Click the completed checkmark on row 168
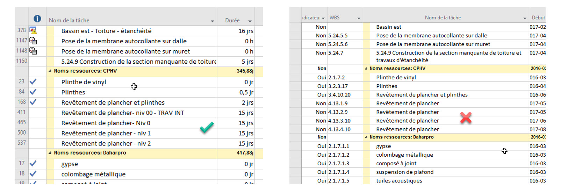This screenshot has width=561, height=194. click(33, 102)
